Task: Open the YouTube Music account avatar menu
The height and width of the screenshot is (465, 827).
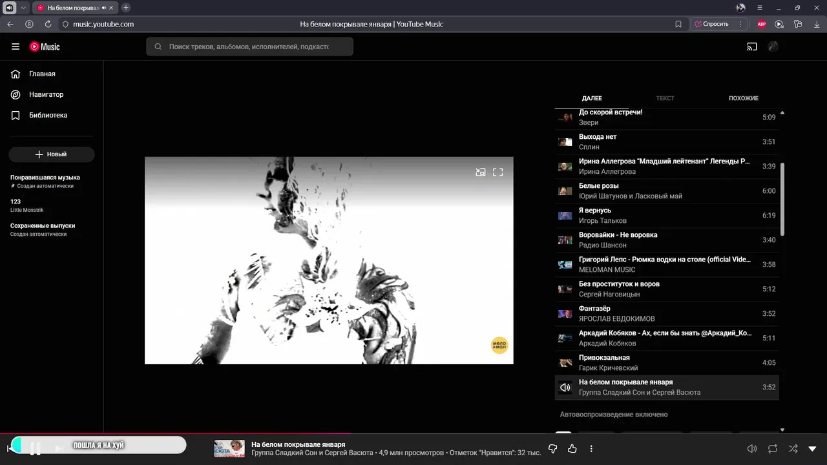Action: [773, 46]
